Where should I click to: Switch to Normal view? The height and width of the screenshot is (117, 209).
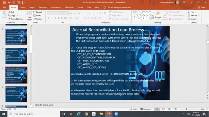[x=157, y=109]
